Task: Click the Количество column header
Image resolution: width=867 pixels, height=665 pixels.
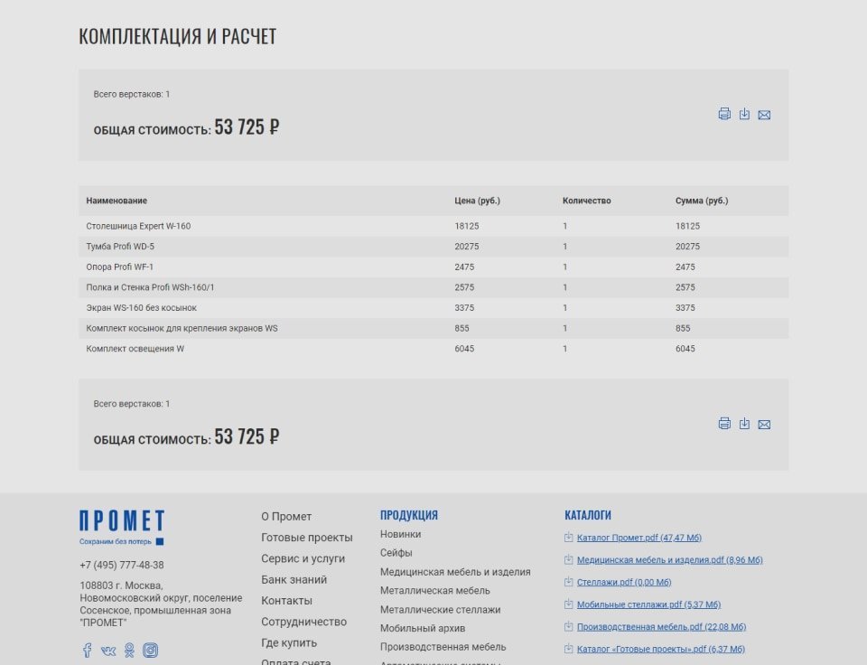Action: pyautogui.click(x=587, y=201)
